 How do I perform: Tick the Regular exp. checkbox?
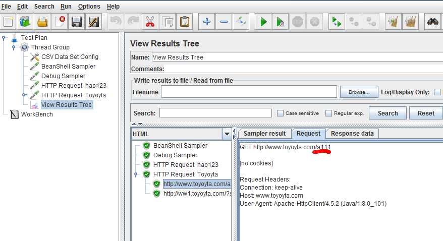click(328, 113)
